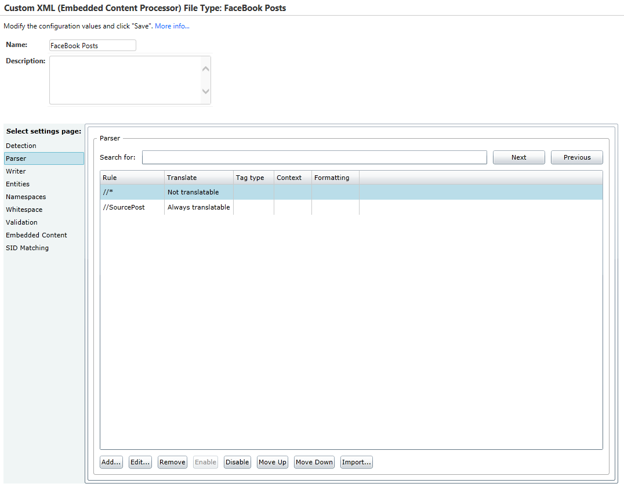
Task: Select the //SourcePost rule row
Action: (351, 207)
